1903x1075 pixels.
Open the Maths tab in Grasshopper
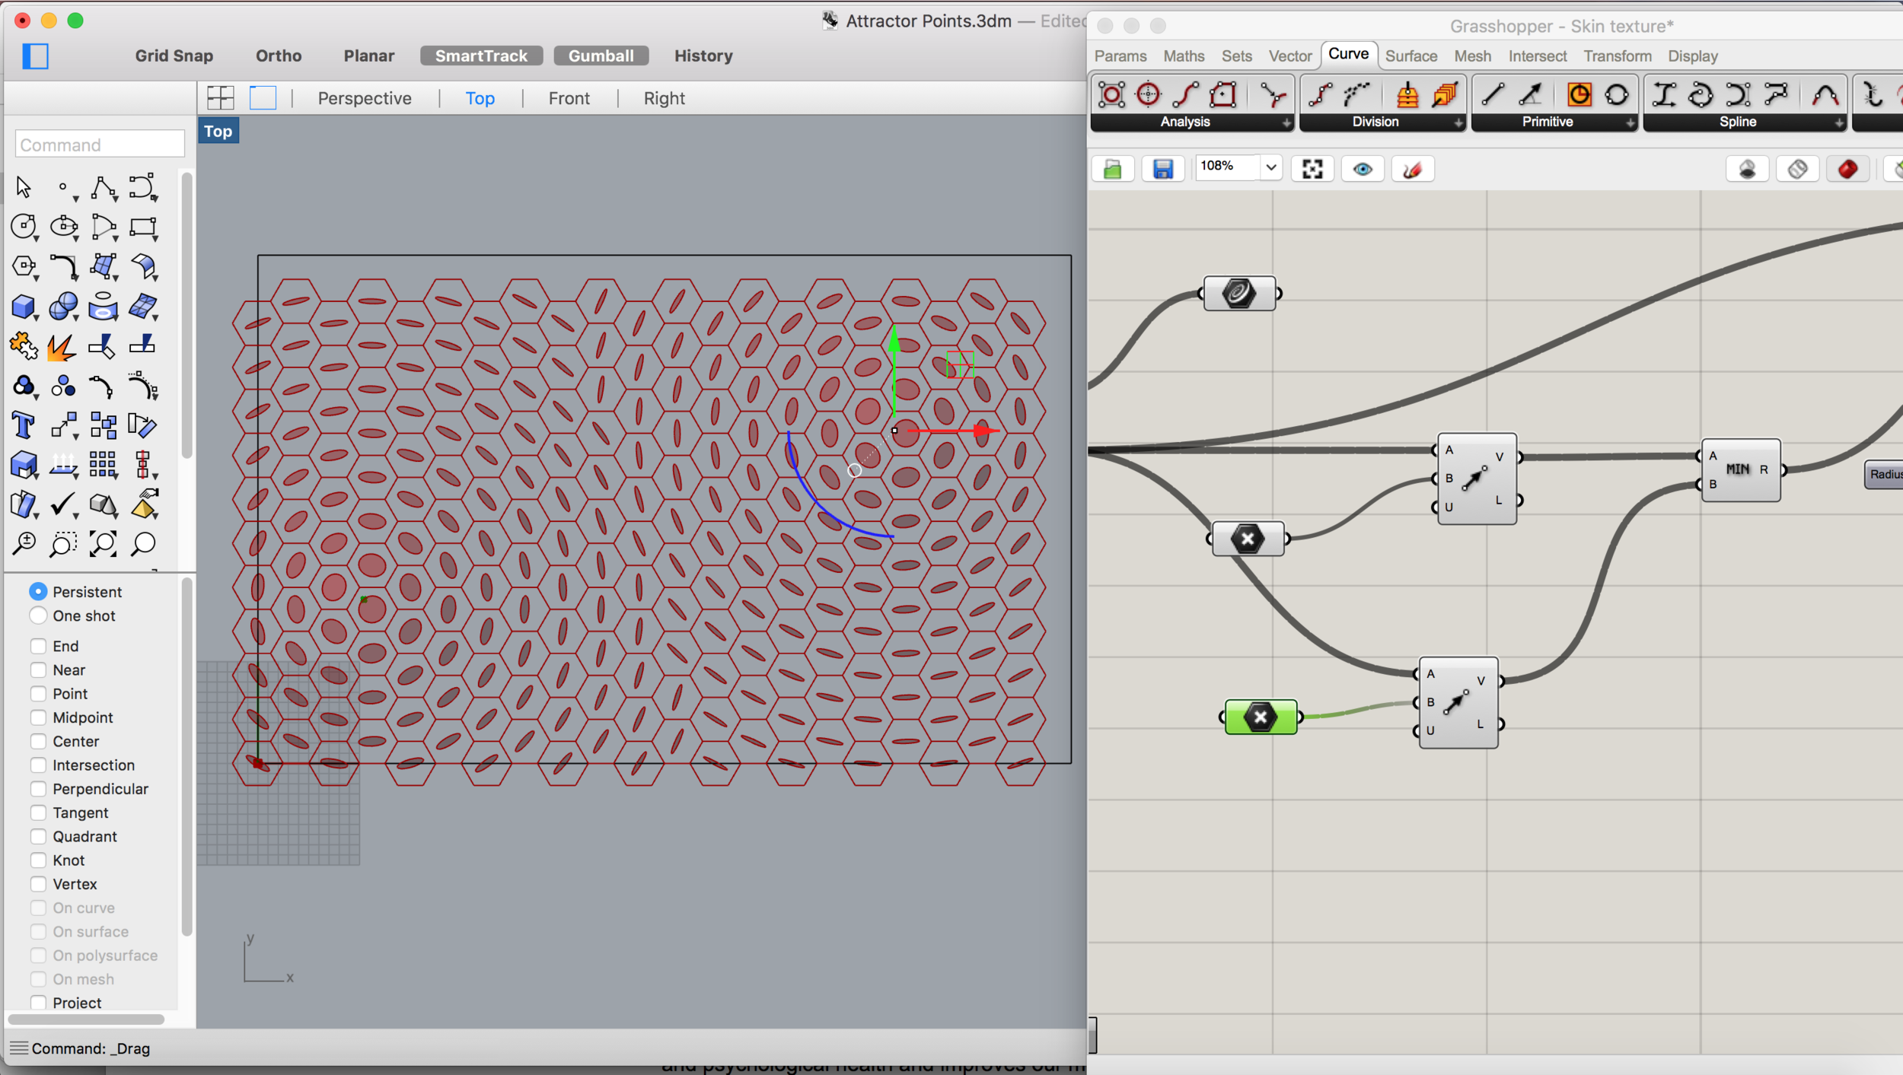(1184, 56)
